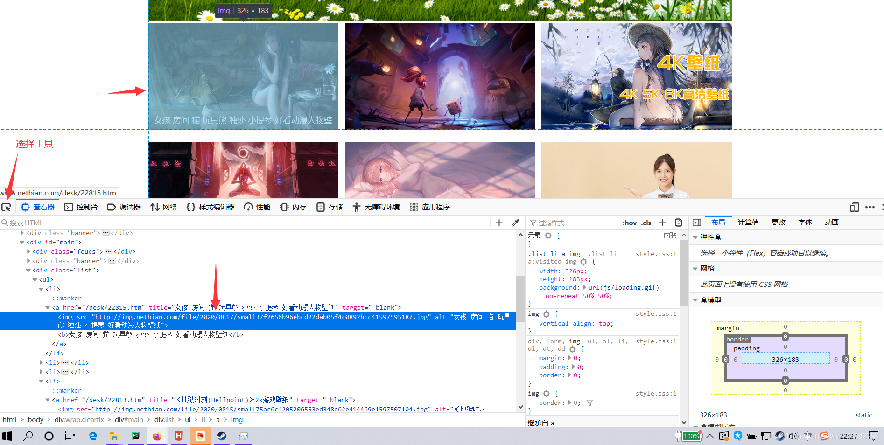Open the 无障碍环境 accessibility tab
The width and height of the screenshot is (884, 445).
point(376,207)
